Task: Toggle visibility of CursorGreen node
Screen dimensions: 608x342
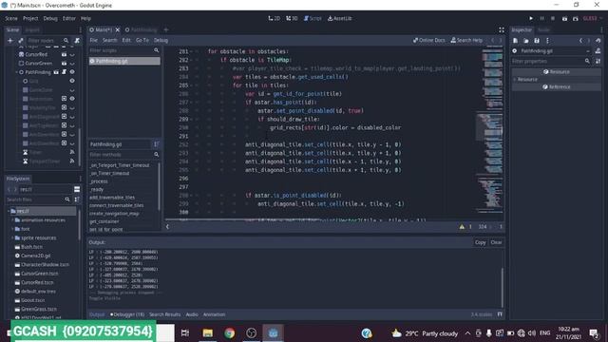Action: pyautogui.click(x=72, y=64)
